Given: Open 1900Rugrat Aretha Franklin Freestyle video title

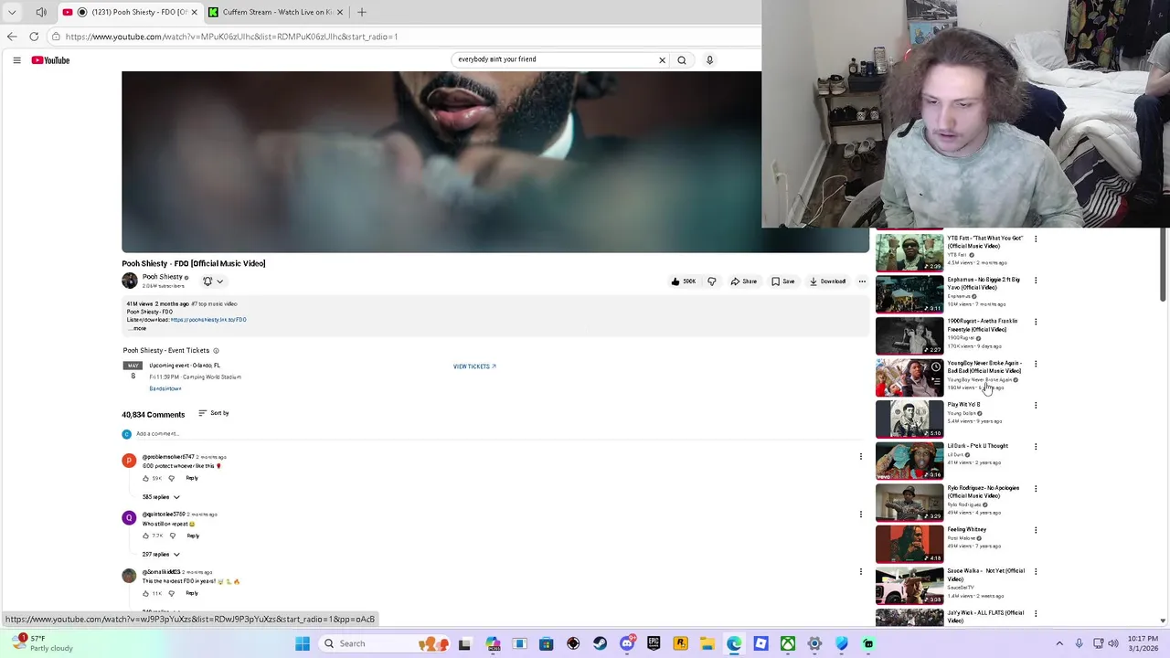Looking at the screenshot, I should (x=983, y=325).
